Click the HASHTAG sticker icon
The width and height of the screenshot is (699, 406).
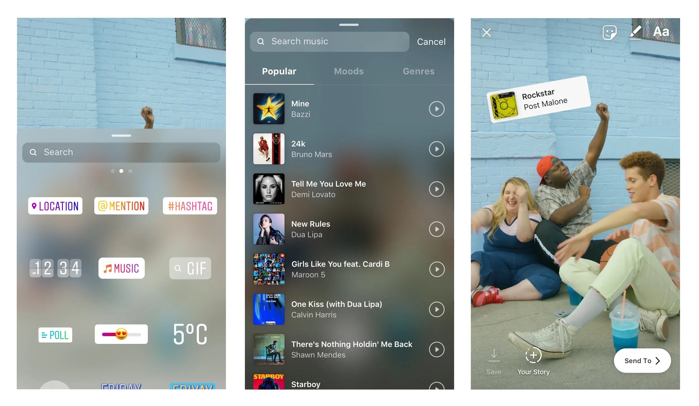tap(189, 206)
